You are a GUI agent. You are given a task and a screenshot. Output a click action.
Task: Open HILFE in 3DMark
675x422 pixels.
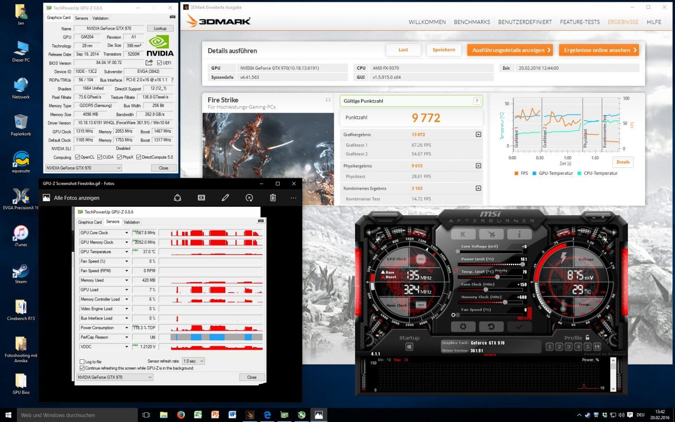point(654,22)
